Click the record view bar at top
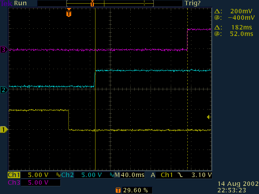Viewport: 259px width, 194px height. click(95, 4)
